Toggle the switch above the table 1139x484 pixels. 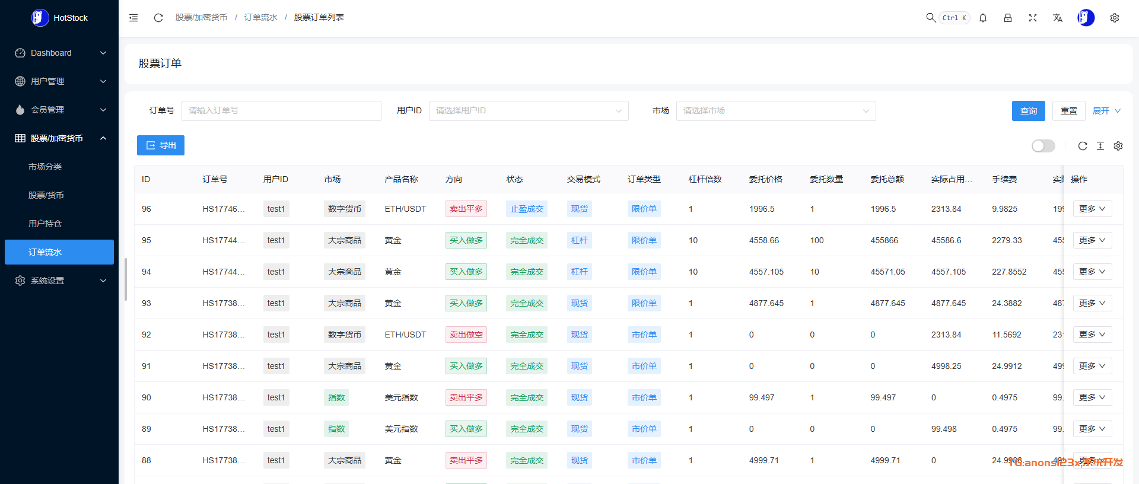tap(1043, 146)
